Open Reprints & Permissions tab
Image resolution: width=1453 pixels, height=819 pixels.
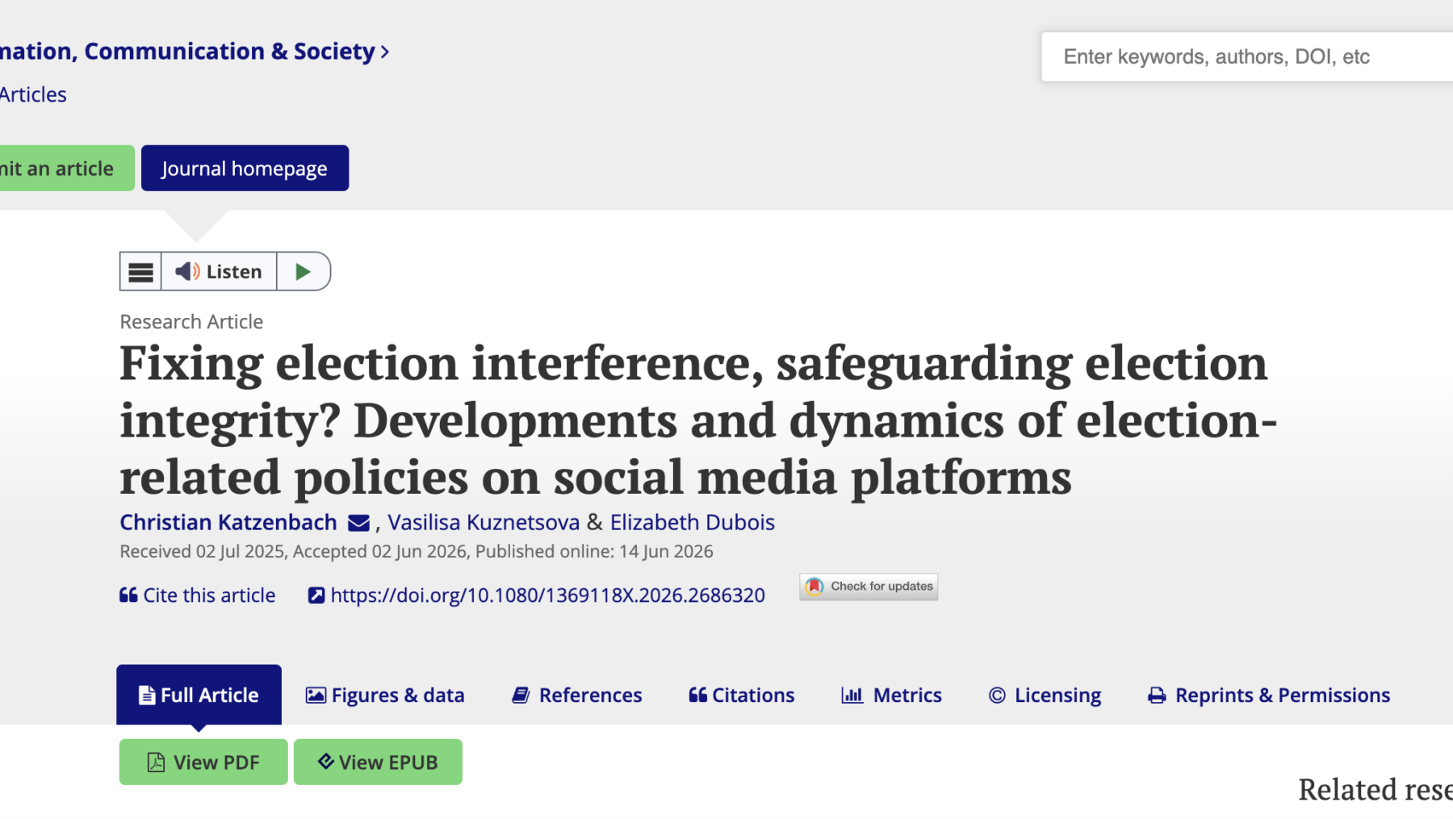(1269, 695)
